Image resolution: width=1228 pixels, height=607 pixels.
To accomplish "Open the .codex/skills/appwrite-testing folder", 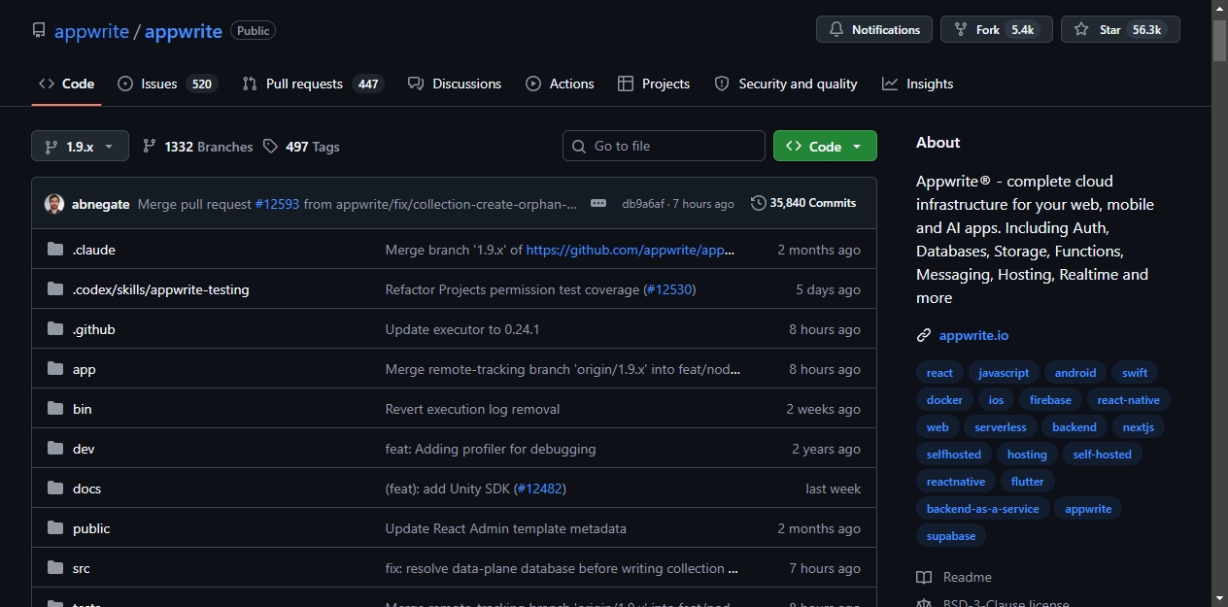I will coord(161,289).
